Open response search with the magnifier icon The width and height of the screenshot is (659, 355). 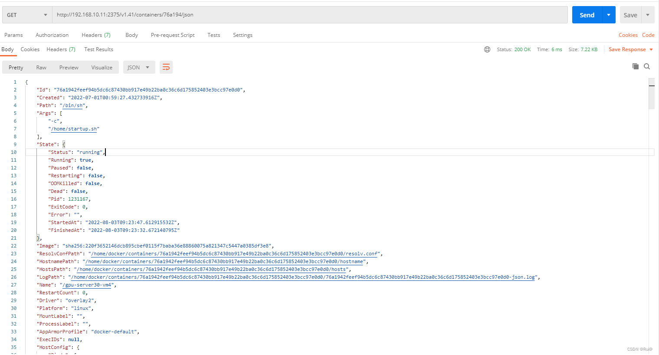tap(647, 66)
